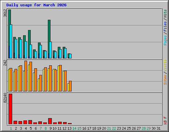This screenshot has width=169, height=132.
Task: Click day label 5 on the x-axis
Action: pyautogui.click(x=31, y=128)
